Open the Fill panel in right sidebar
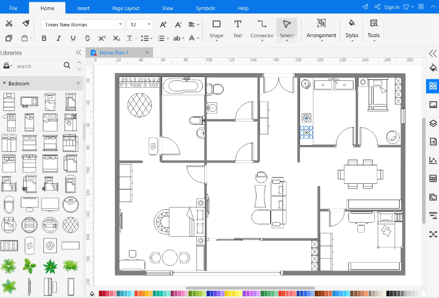Screen dimensions: 439x298 433,67
